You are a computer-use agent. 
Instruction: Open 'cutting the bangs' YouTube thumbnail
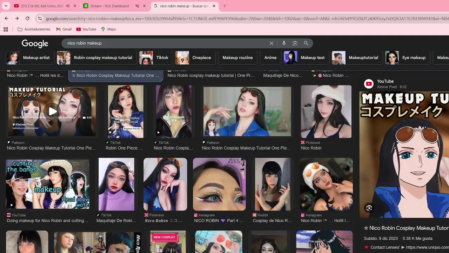coord(48,184)
